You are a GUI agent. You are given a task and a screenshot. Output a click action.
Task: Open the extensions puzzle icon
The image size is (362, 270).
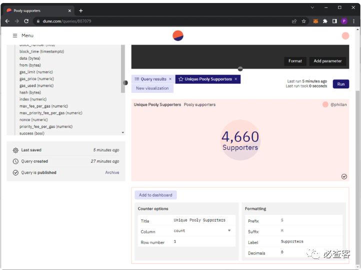(325, 21)
